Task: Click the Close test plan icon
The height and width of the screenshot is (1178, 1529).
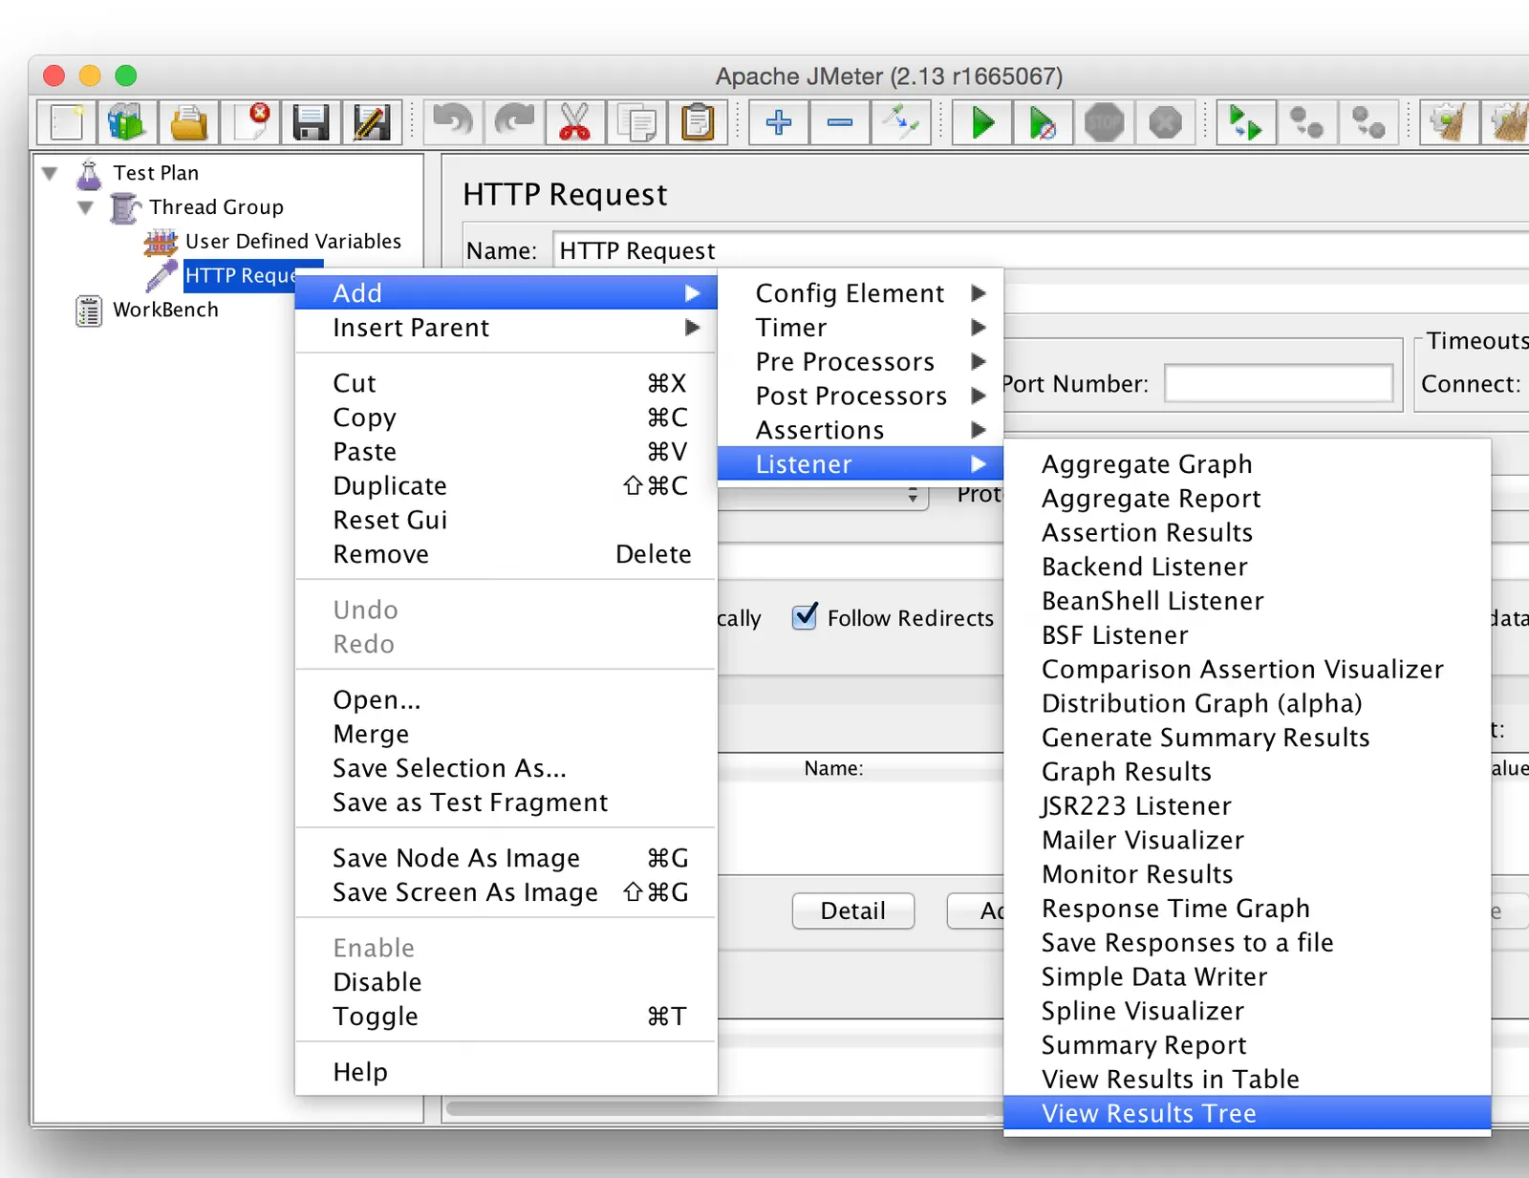Action: pyautogui.click(x=250, y=122)
